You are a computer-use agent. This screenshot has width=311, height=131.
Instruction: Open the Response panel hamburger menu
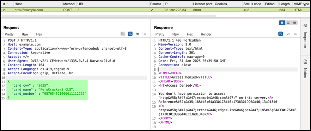(x=295, y=34)
